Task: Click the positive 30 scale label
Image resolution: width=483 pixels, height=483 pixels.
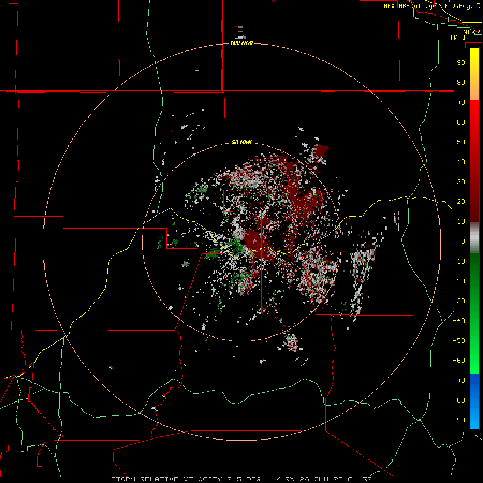Action: 461,182
